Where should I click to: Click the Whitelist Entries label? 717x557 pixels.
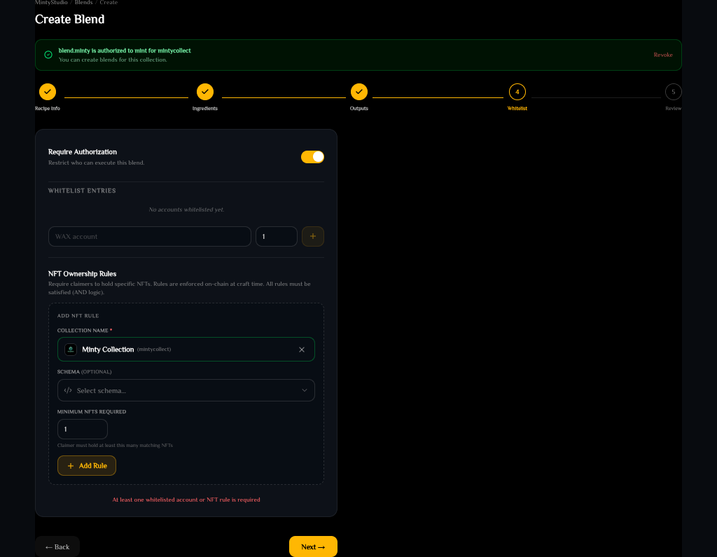coord(82,191)
